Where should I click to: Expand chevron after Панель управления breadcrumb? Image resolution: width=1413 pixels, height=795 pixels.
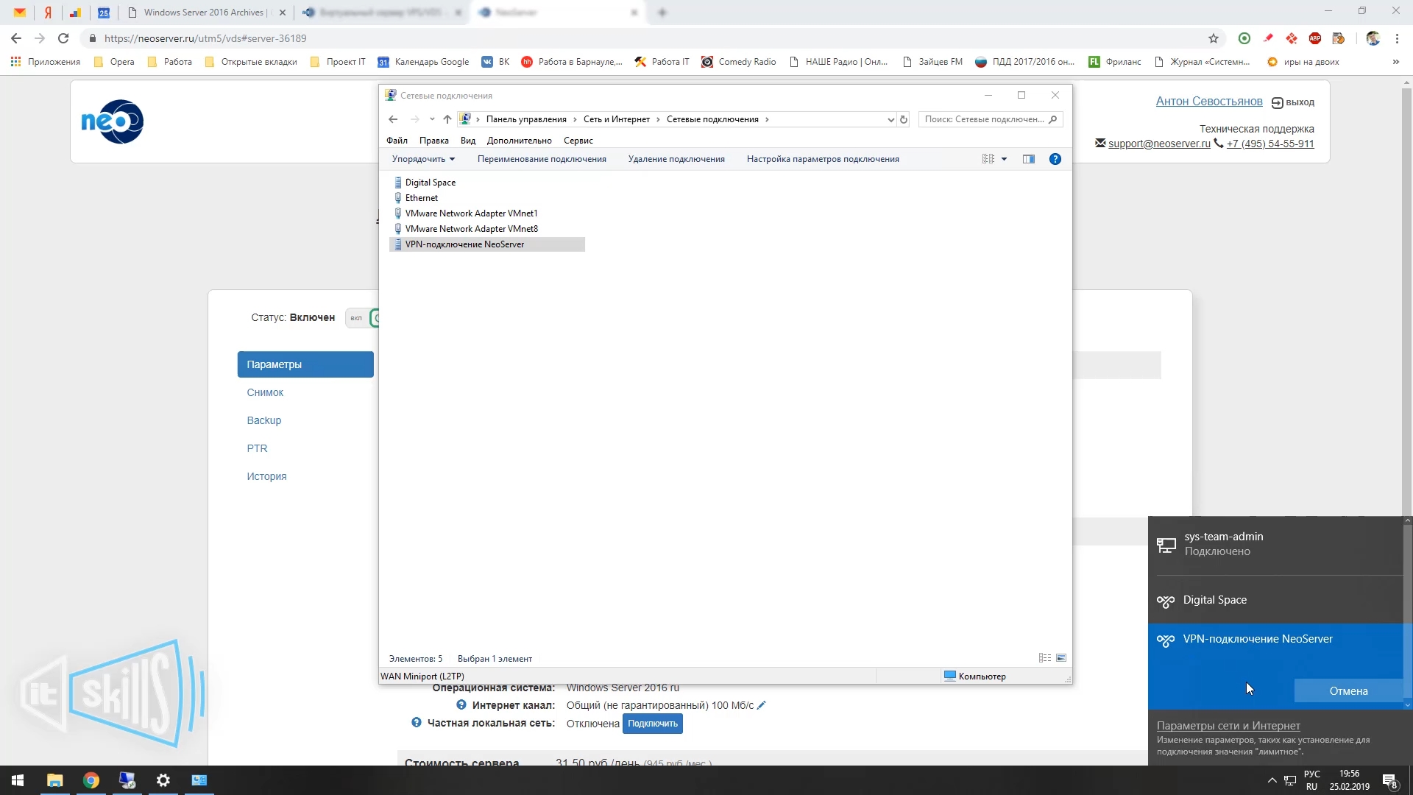click(575, 119)
